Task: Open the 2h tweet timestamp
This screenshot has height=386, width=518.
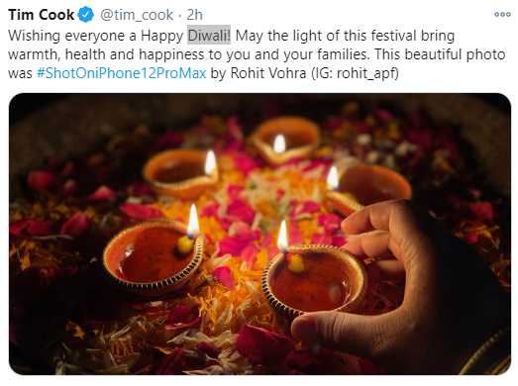Action: pyautogui.click(x=194, y=15)
